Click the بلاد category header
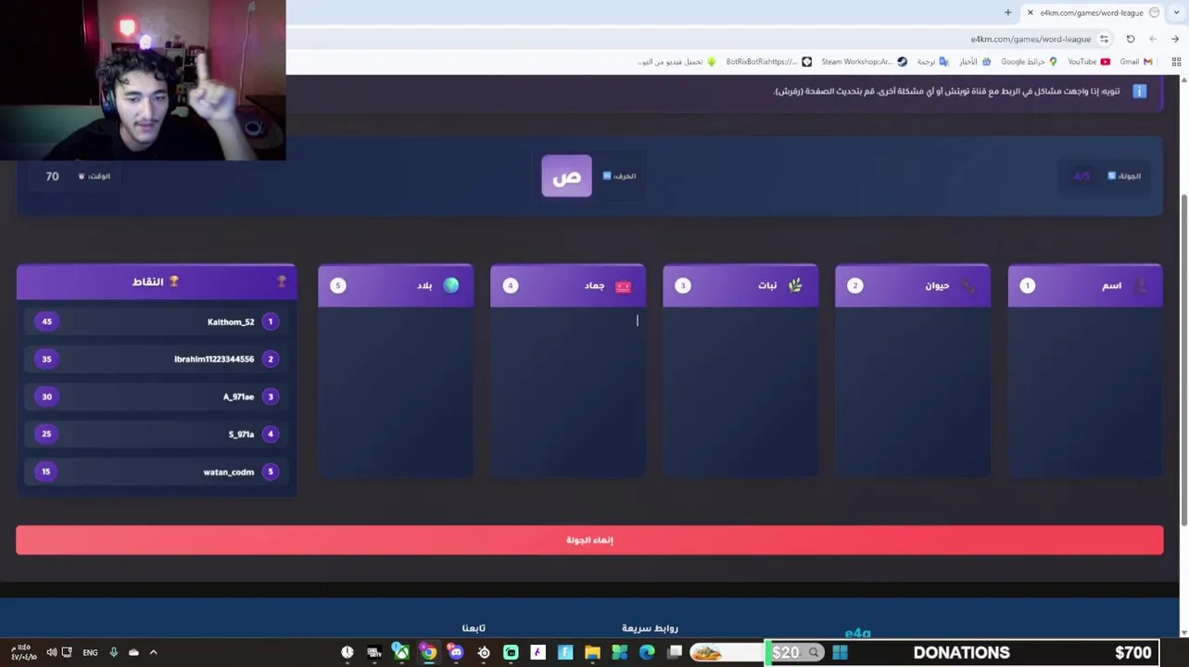 pos(395,285)
